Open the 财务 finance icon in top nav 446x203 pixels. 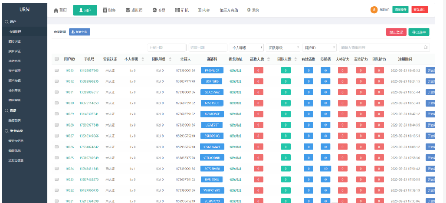(x=105, y=10)
